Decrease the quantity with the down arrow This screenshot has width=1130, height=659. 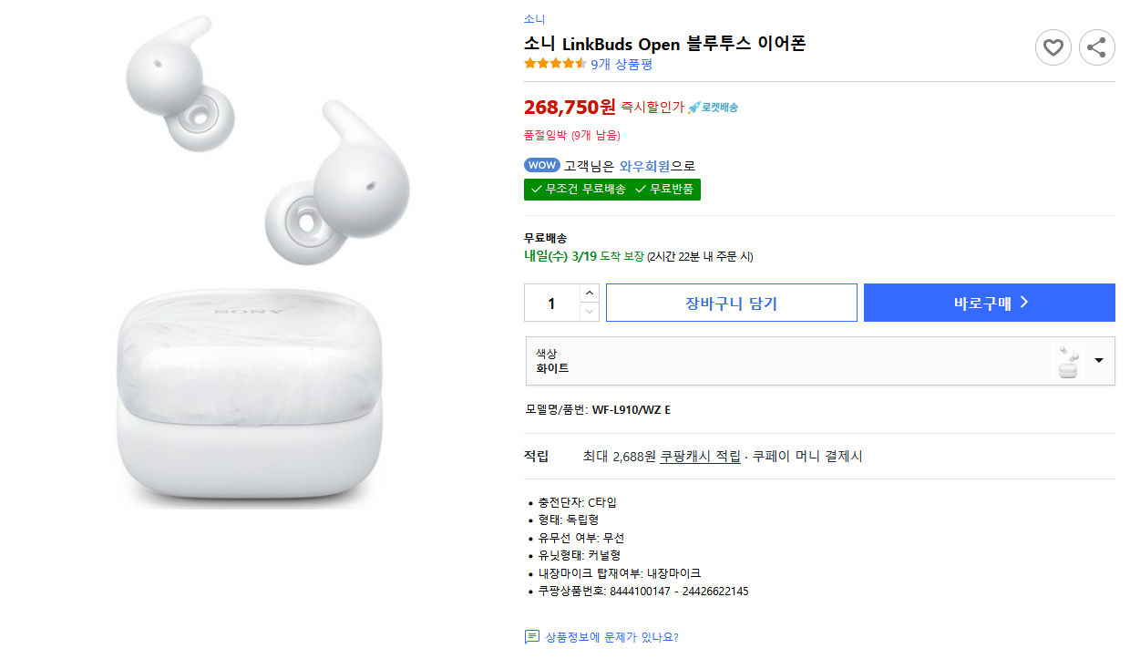click(590, 312)
